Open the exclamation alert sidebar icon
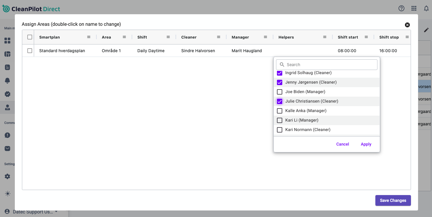 pos(7,135)
